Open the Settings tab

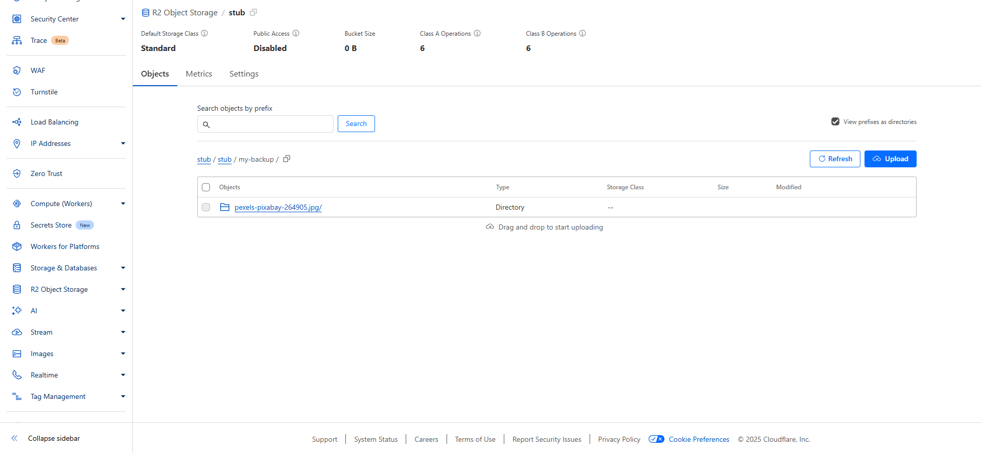pyautogui.click(x=244, y=74)
